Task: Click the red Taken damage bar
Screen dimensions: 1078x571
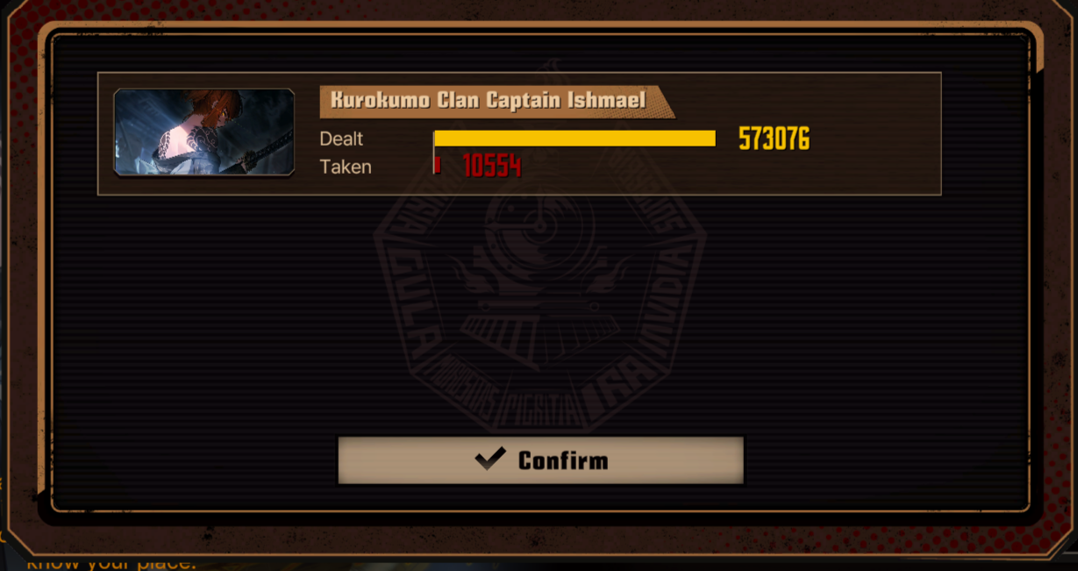Action: (437, 166)
